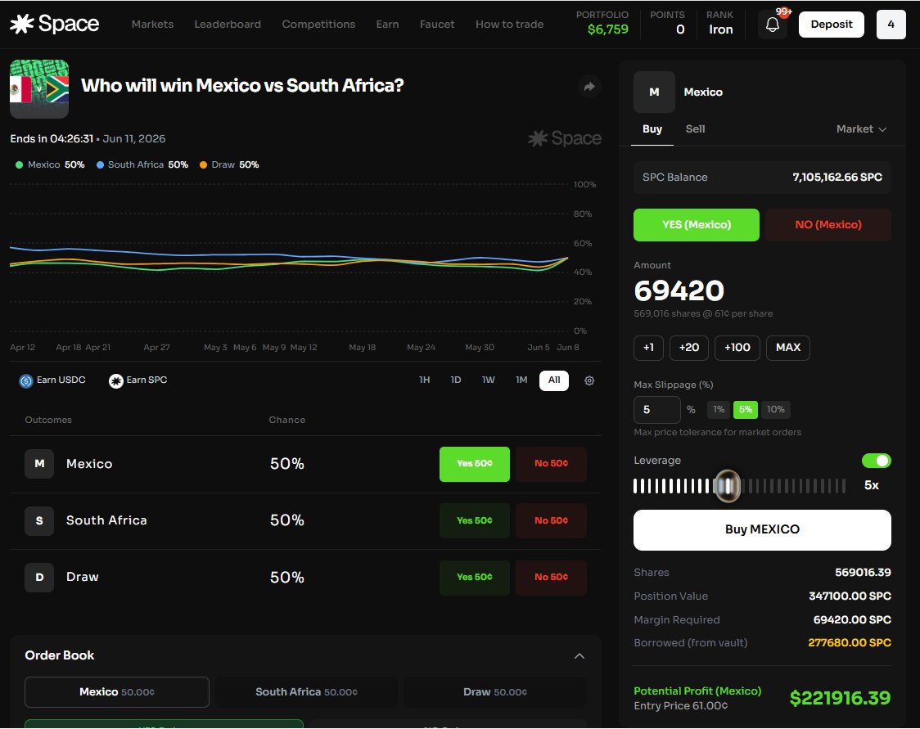This screenshot has width=920, height=729.
Task: Open the Leaderboard page
Action: [228, 24]
